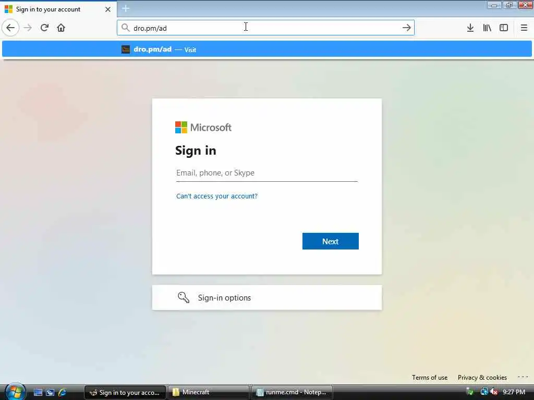Reload the current page
This screenshot has width=534, height=400.
click(44, 28)
